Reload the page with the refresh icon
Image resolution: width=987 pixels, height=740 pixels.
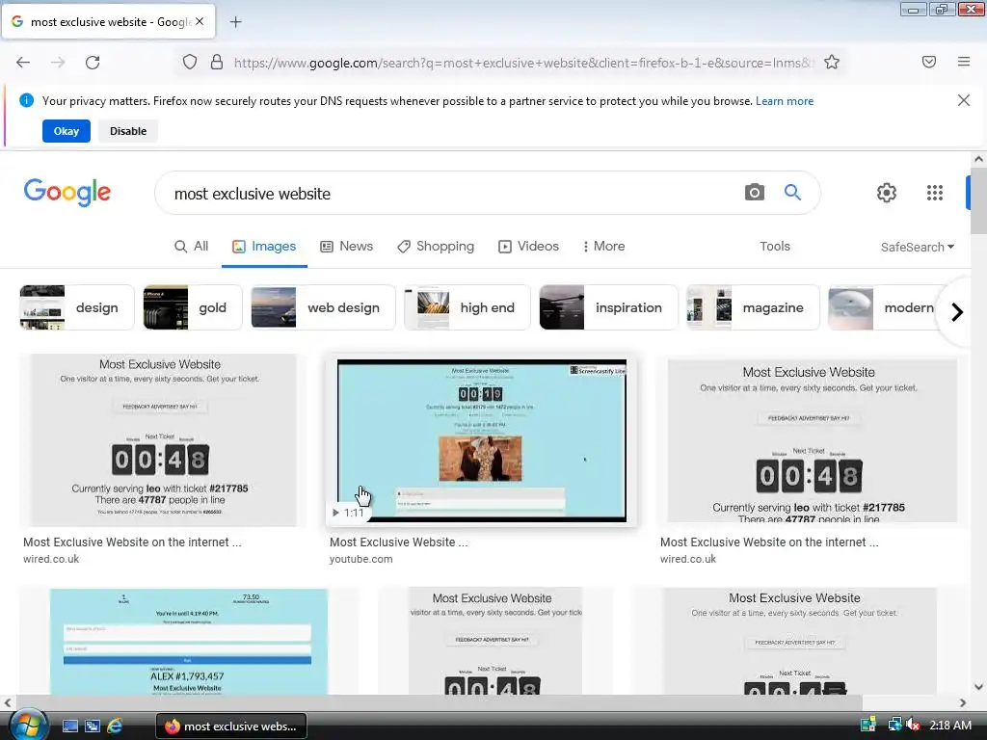(x=93, y=63)
